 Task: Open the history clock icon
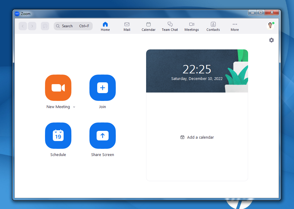(x=45, y=26)
